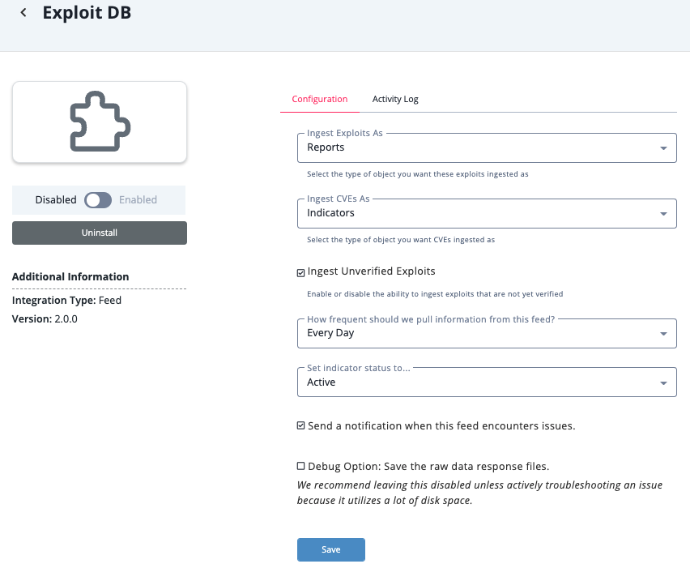Save the configuration
This screenshot has height=581, width=690.
(x=331, y=549)
